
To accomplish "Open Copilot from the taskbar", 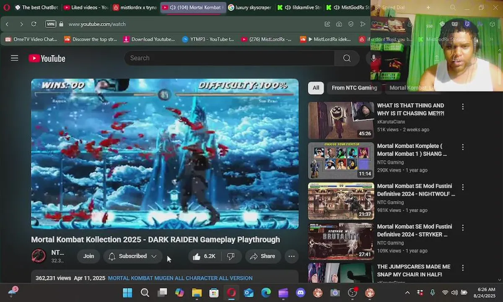I will tap(179, 292).
